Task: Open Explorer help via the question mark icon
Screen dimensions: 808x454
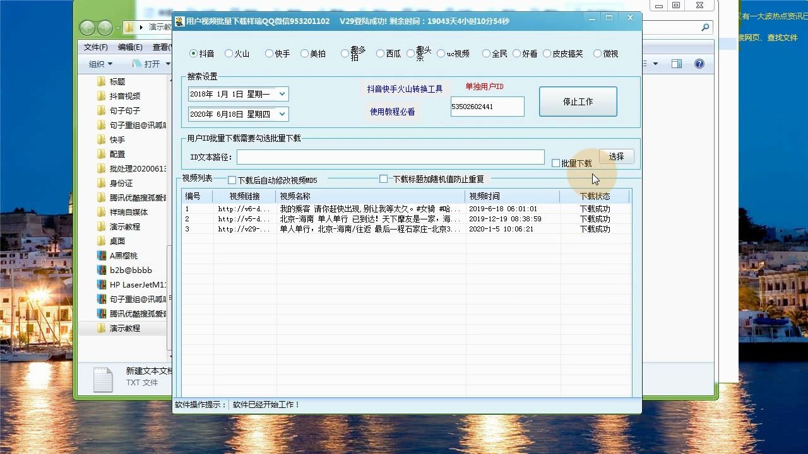Action: (699, 64)
